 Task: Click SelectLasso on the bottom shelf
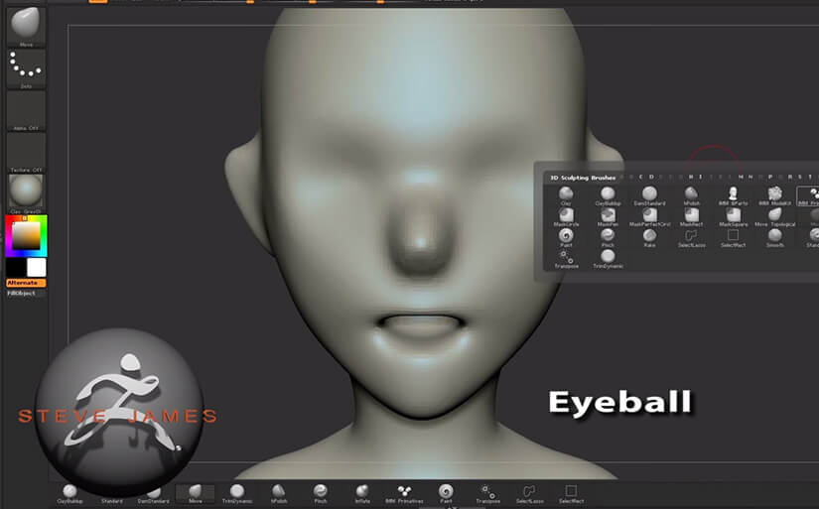point(530,494)
